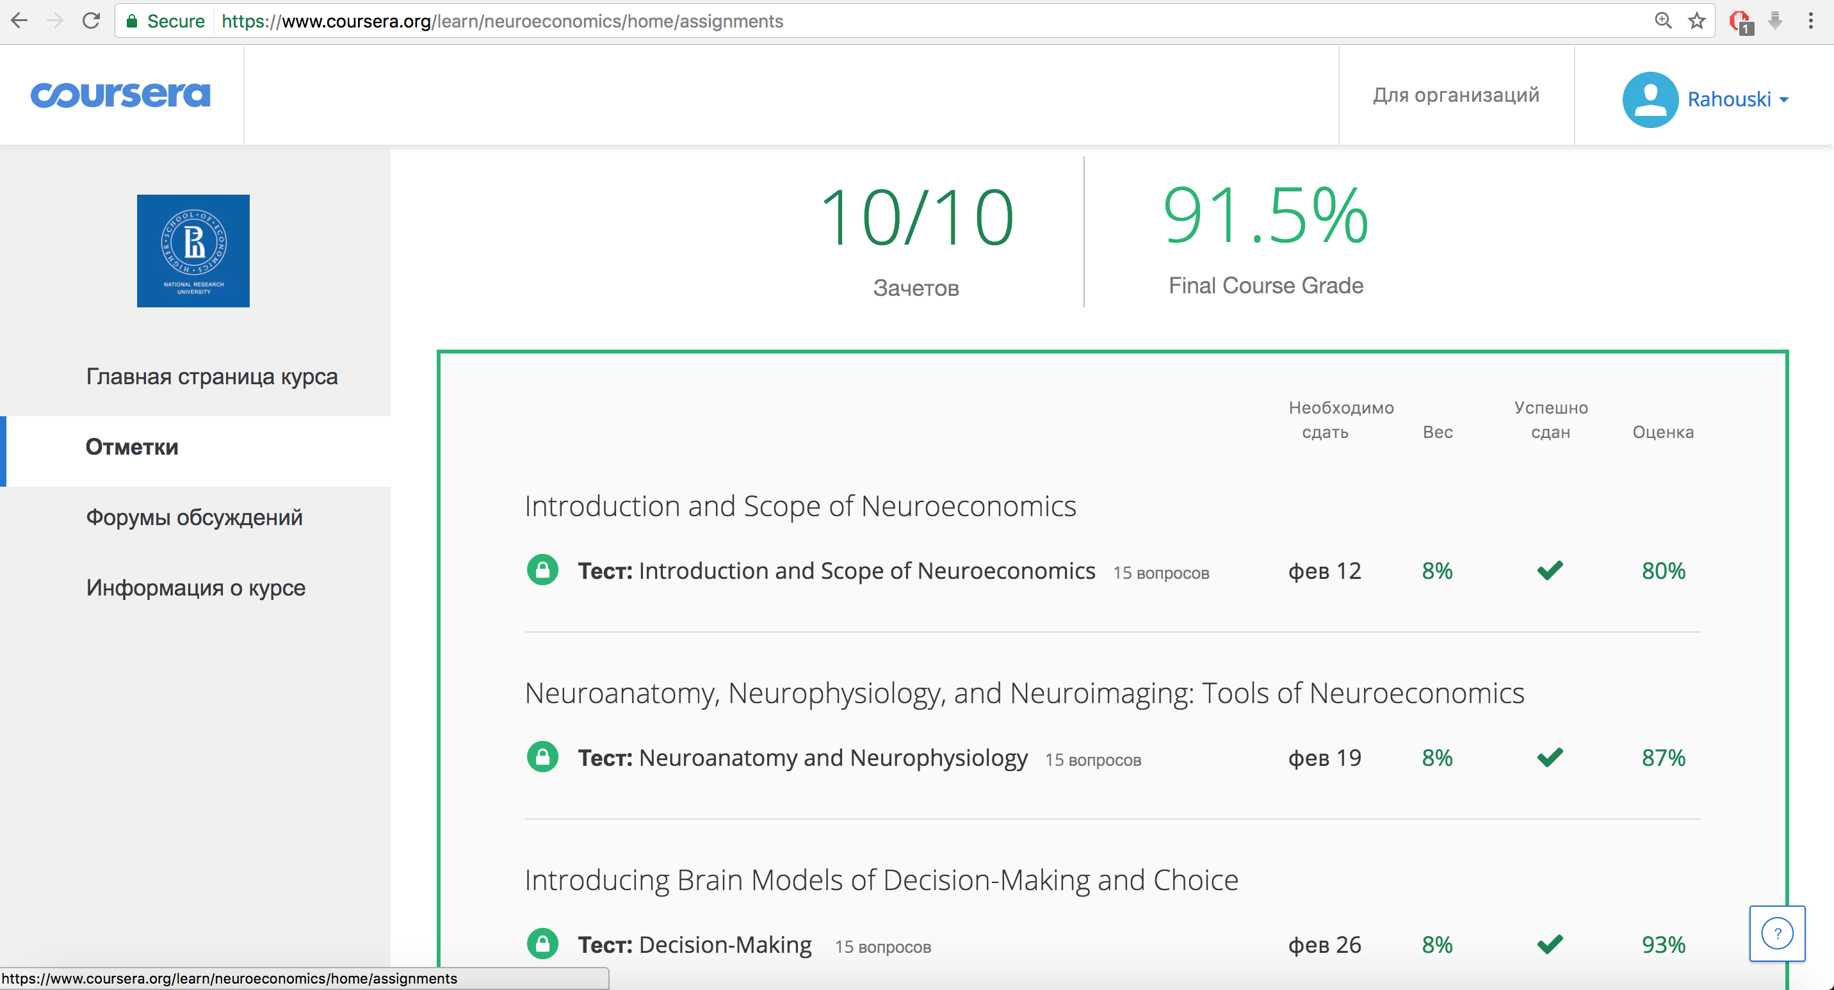Viewport: 1834px width, 990px height.
Task: Expand the Rahouski account dropdown arrow
Action: (1784, 101)
